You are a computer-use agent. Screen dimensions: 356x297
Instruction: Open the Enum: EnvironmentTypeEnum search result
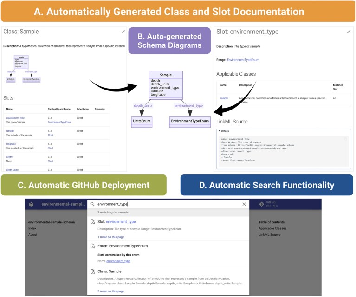pyautogui.click(x=123, y=246)
